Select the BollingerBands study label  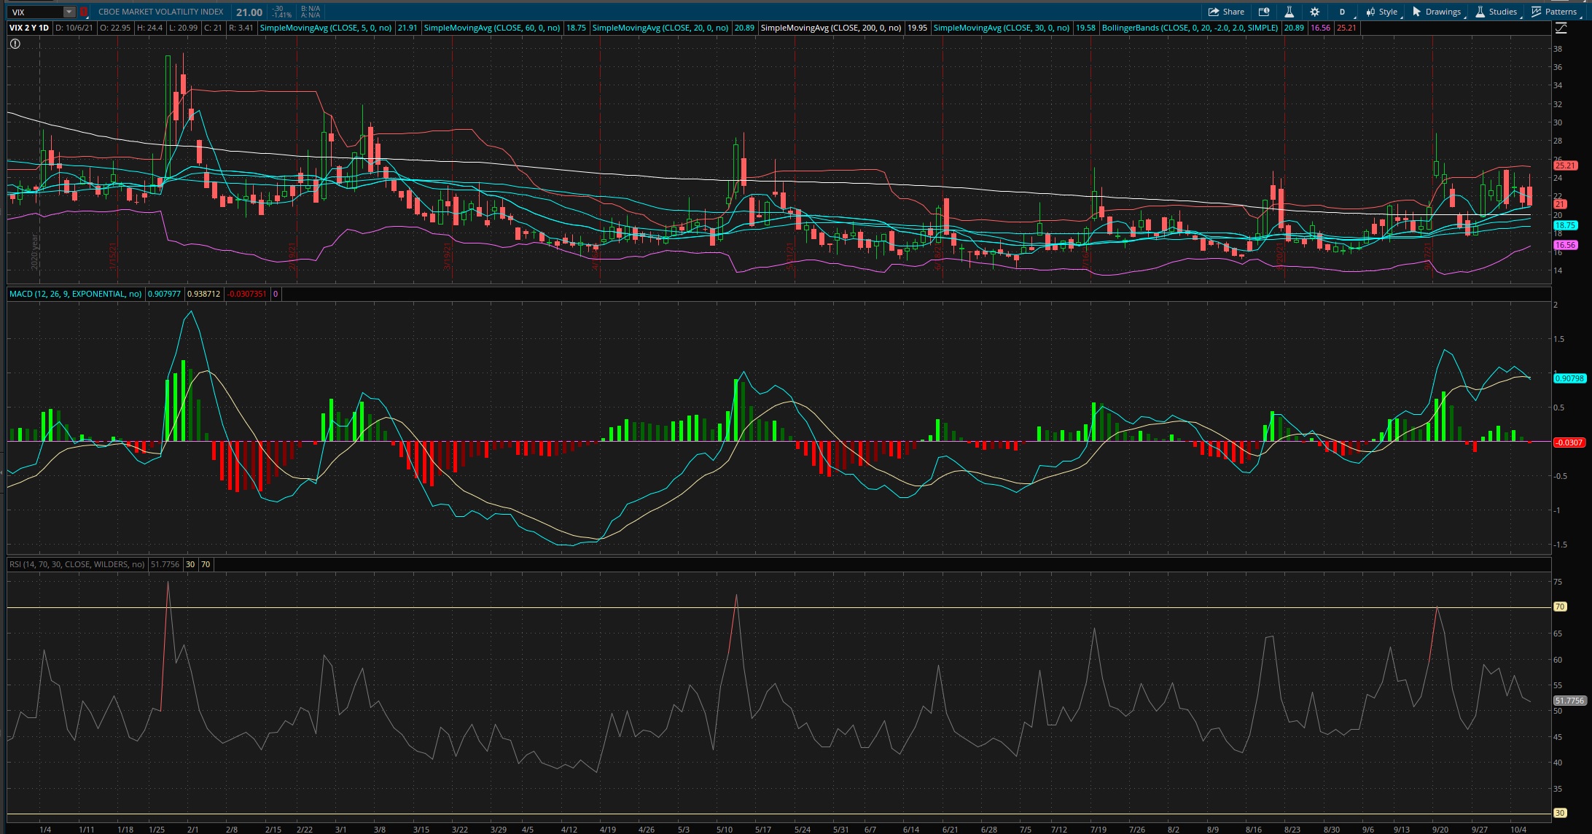pyautogui.click(x=1190, y=28)
